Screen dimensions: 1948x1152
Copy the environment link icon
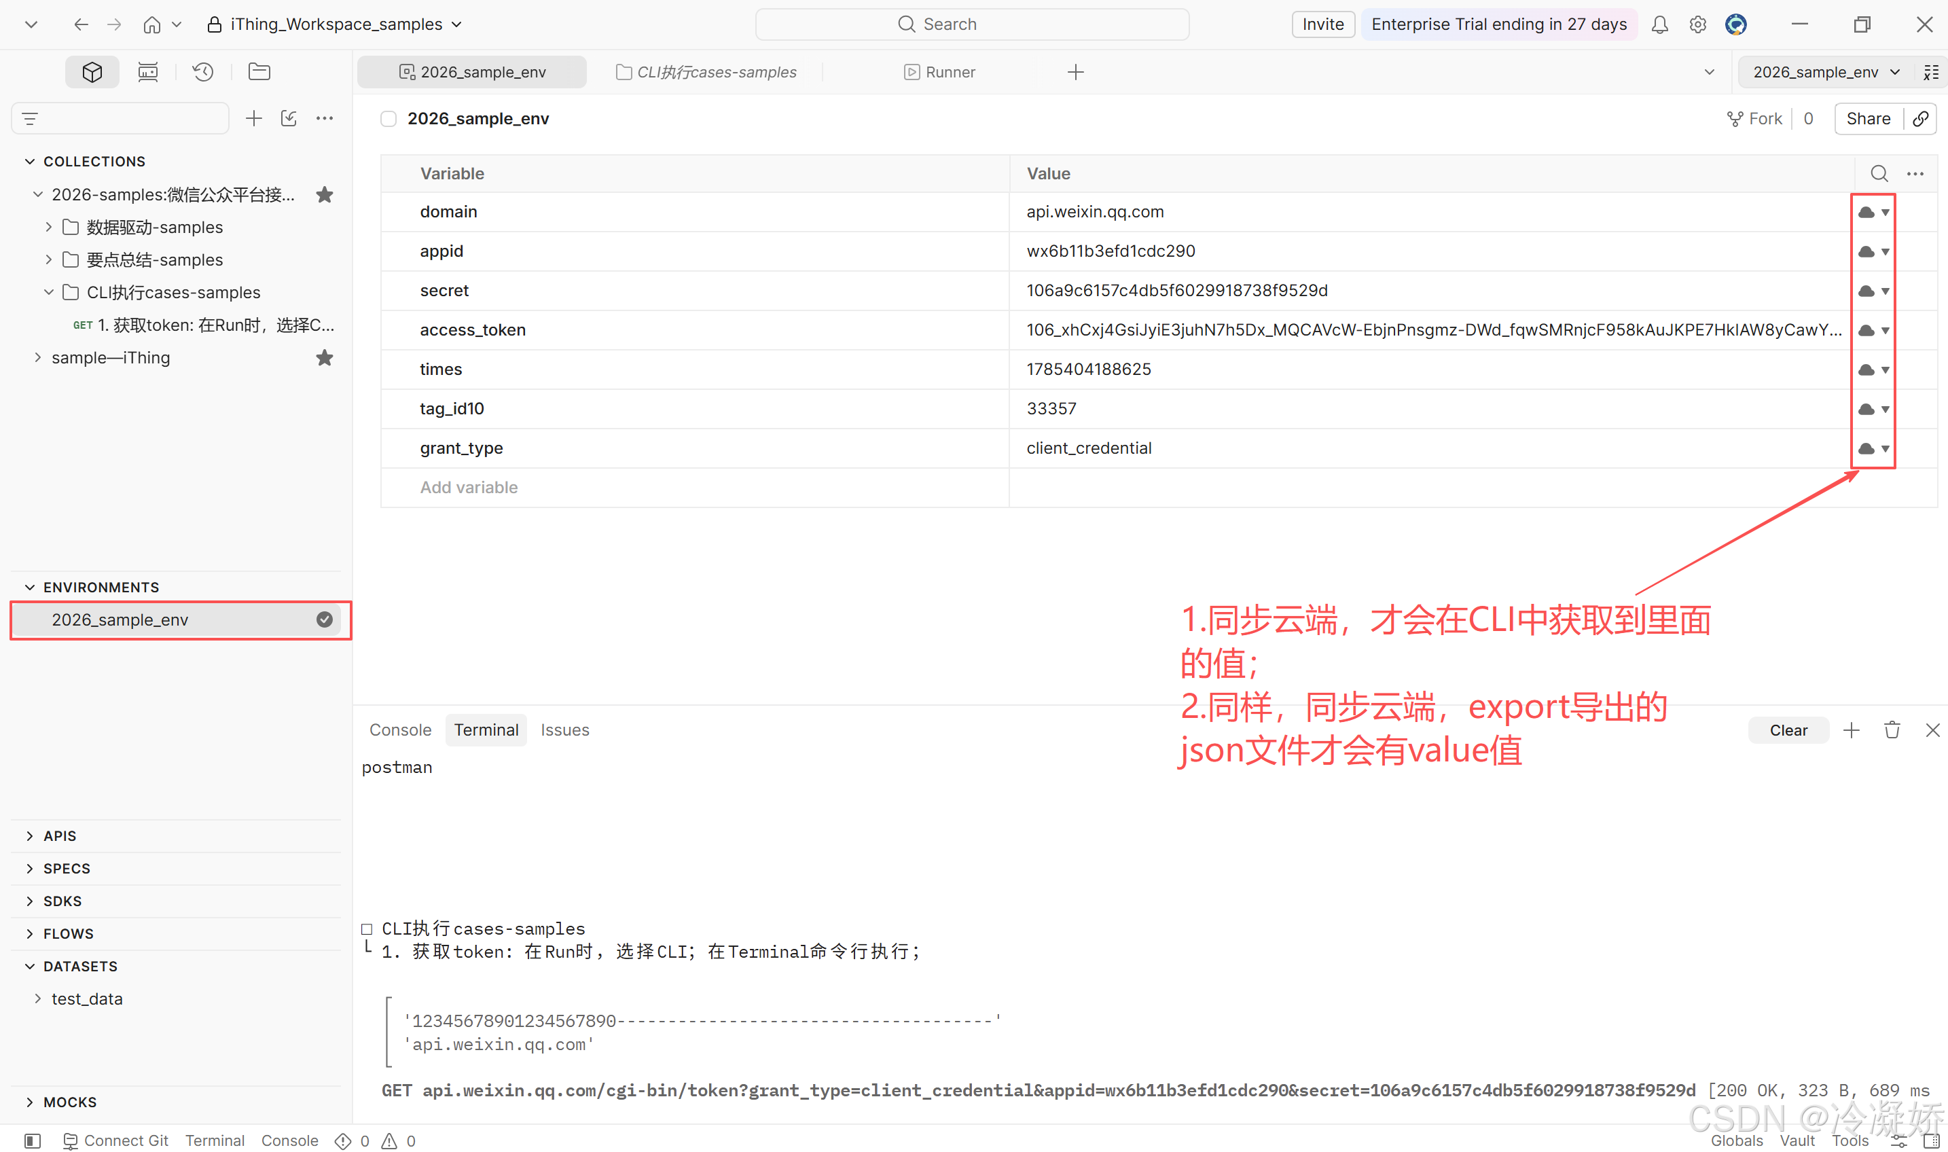pos(1920,119)
